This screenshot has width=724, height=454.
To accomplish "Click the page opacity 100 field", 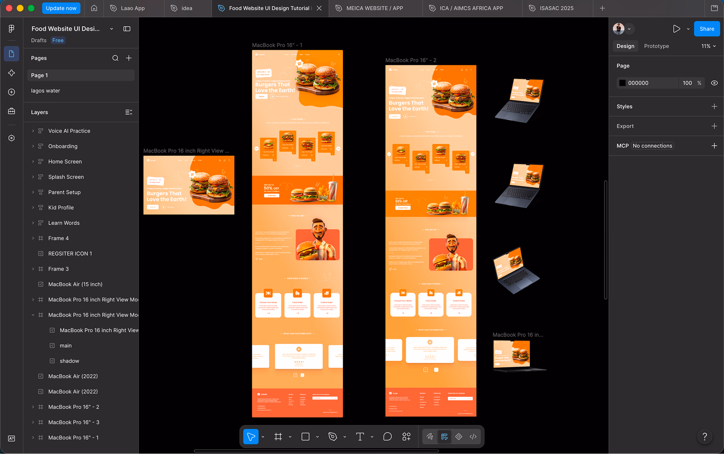I will point(687,83).
